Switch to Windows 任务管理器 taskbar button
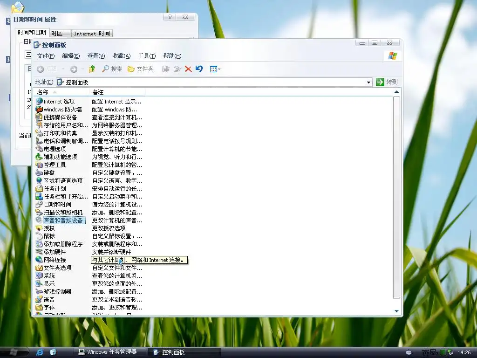Image resolution: width=477 pixels, height=358 pixels. [x=110, y=352]
